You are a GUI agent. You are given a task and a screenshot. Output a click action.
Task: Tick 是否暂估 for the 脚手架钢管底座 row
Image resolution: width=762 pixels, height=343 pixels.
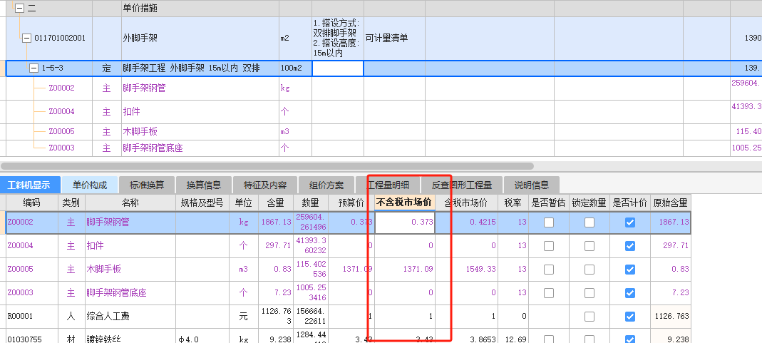coord(549,293)
